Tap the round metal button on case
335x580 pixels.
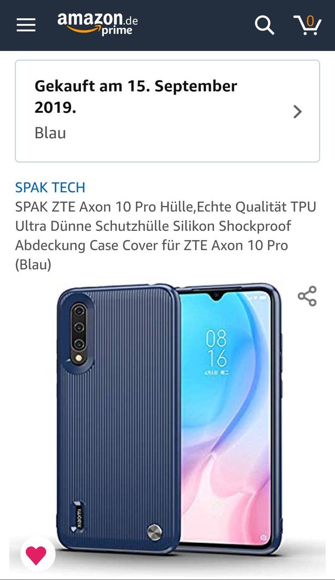pyautogui.click(x=154, y=532)
